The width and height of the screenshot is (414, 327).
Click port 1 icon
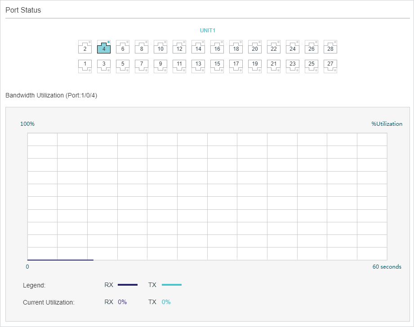(x=85, y=66)
